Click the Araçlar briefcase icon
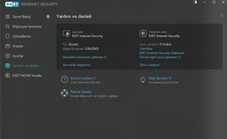This screenshot has height=139, width=227. [8, 46]
